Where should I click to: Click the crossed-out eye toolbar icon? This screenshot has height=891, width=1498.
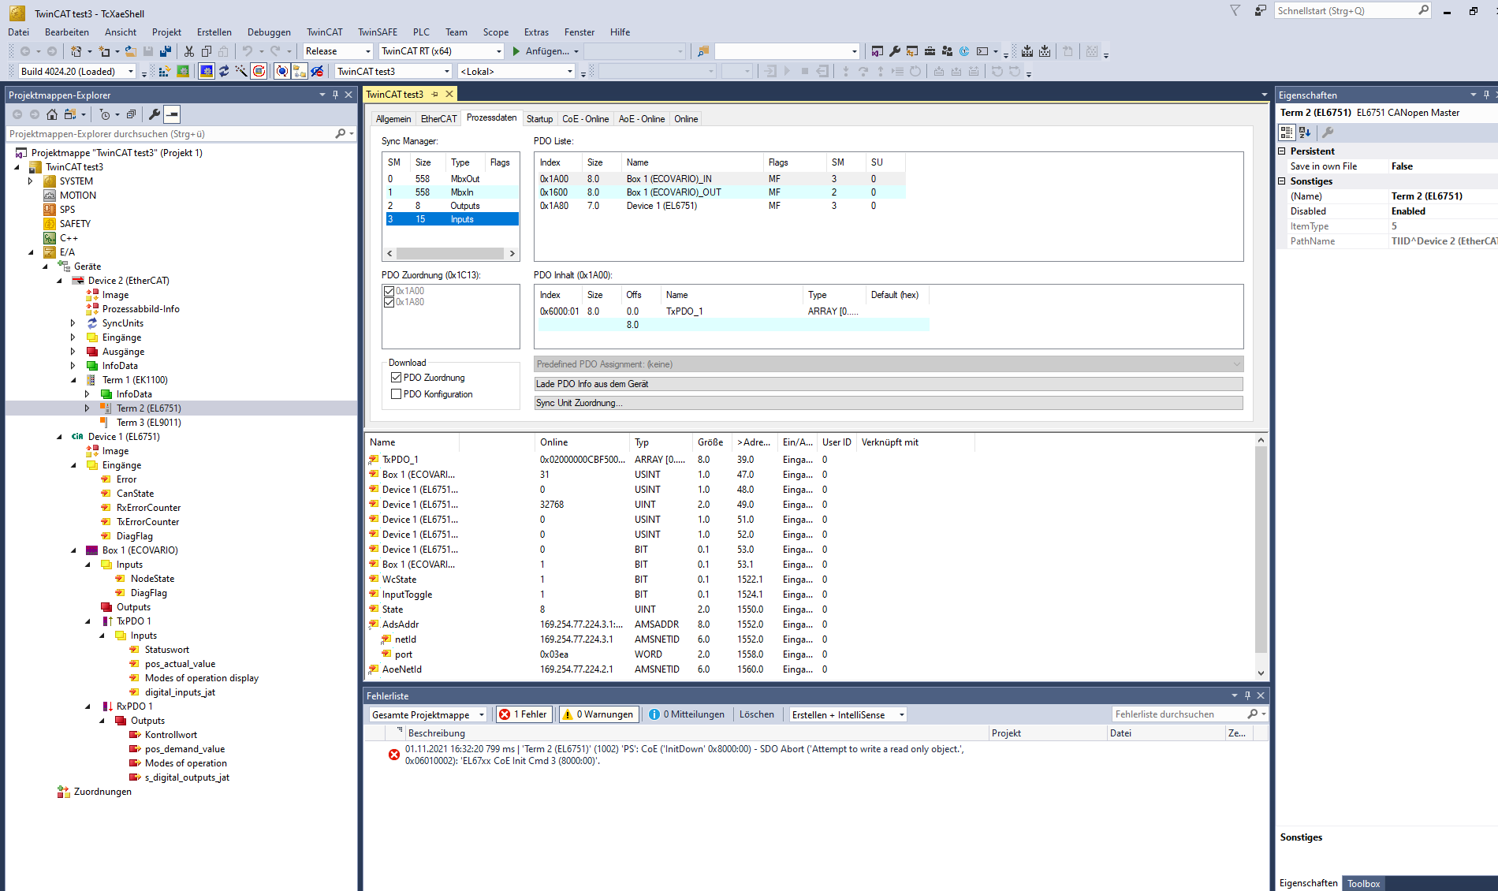pos(317,71)
